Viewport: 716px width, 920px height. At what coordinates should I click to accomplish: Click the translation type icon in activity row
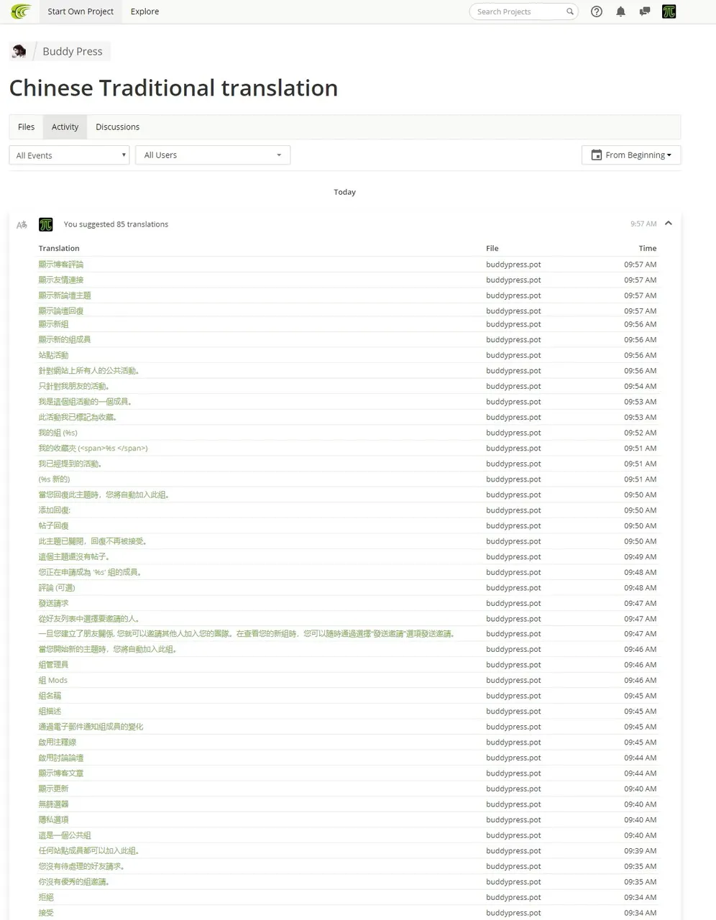22,224
